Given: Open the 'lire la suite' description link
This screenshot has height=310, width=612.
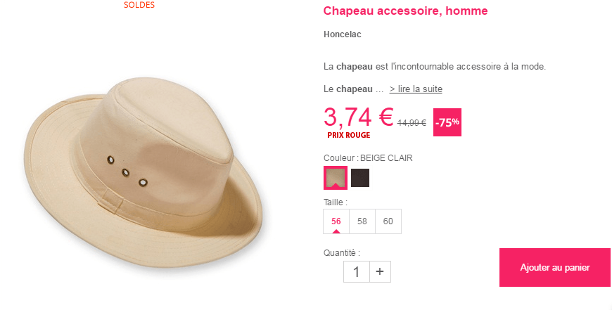Looking at the screenshot, I should [x=416, y=89].
